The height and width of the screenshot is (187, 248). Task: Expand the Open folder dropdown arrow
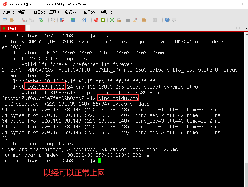click(16, 20)
